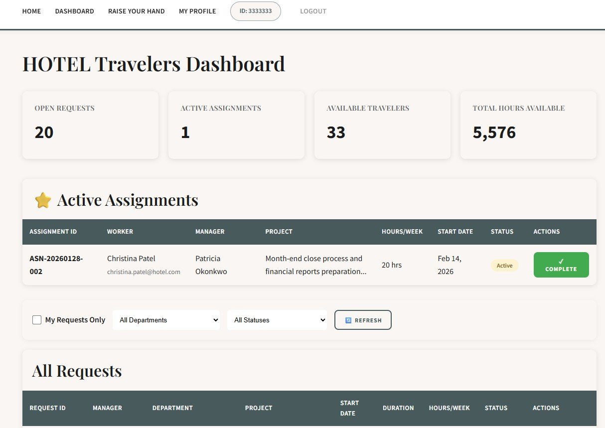Viewport: 605px width, 428px height.
Task: Click the Month-end close project description
Action: (x=315, y=265)
